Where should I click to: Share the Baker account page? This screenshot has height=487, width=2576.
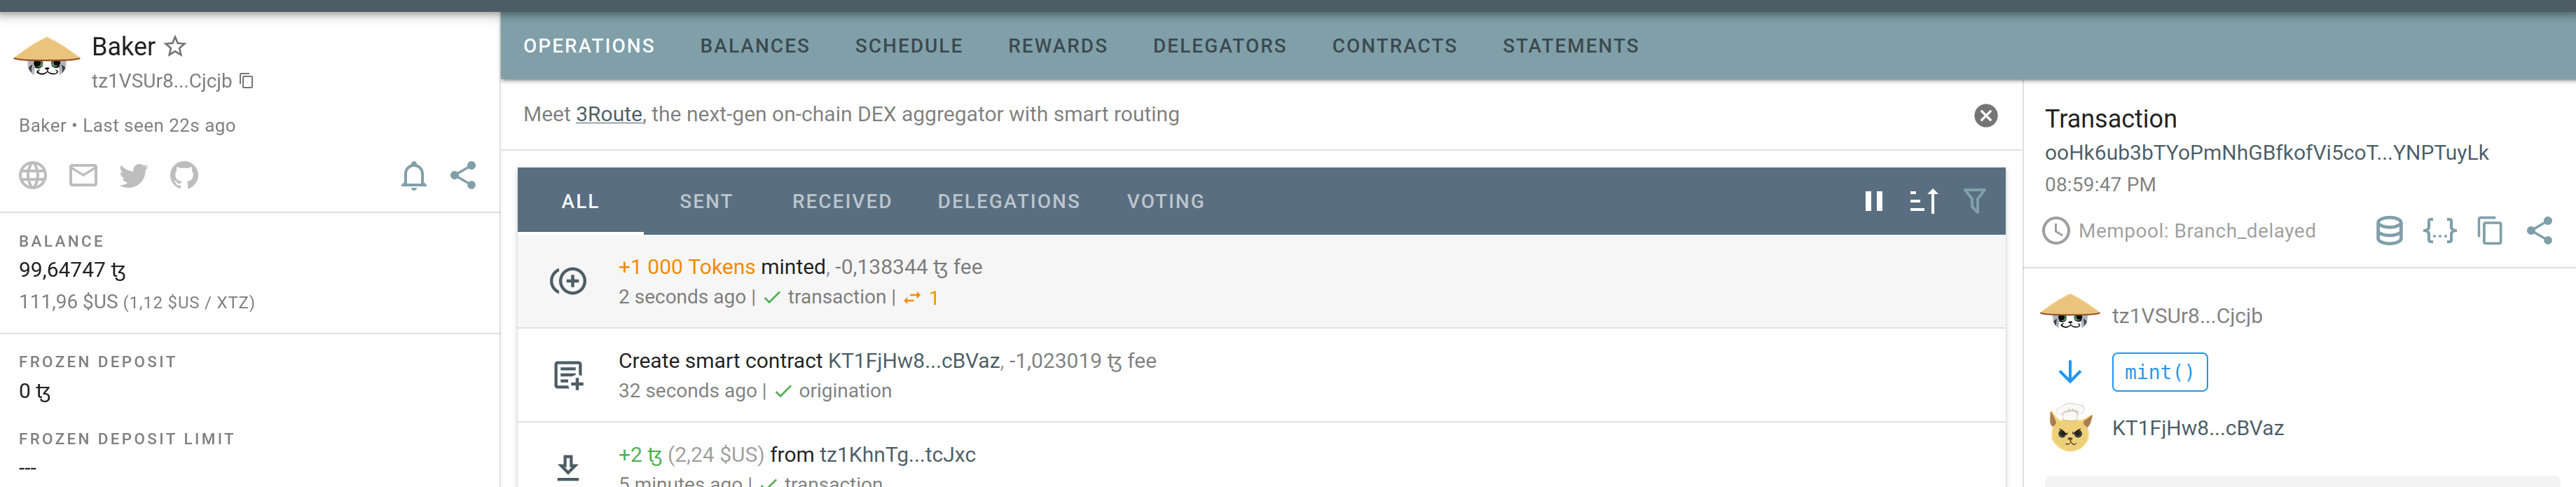point(463,176)
